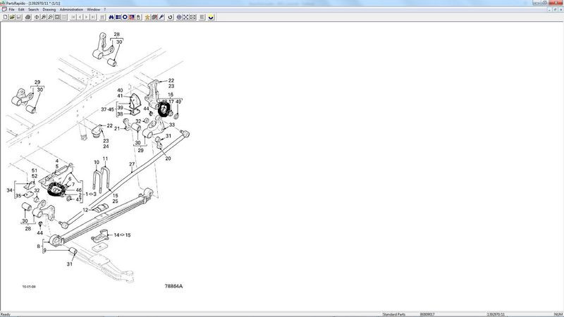Open the File menu
The height and width of the screenshot is (317, 564).
pyautogui.click(x=11, y=10)
